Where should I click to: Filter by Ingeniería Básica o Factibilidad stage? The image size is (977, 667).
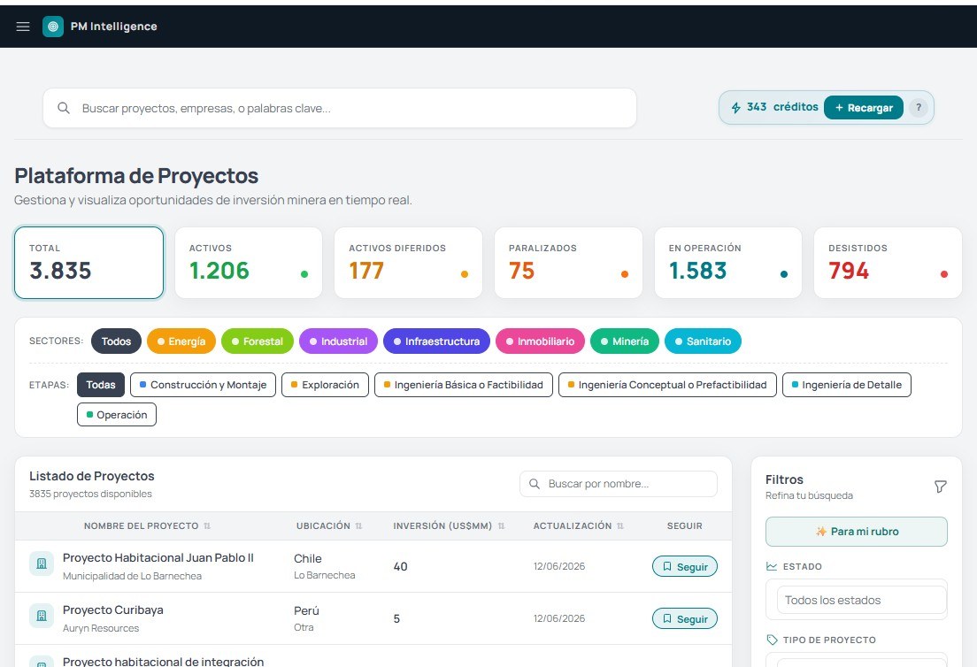pyautogui.click(x=464, y=385)
